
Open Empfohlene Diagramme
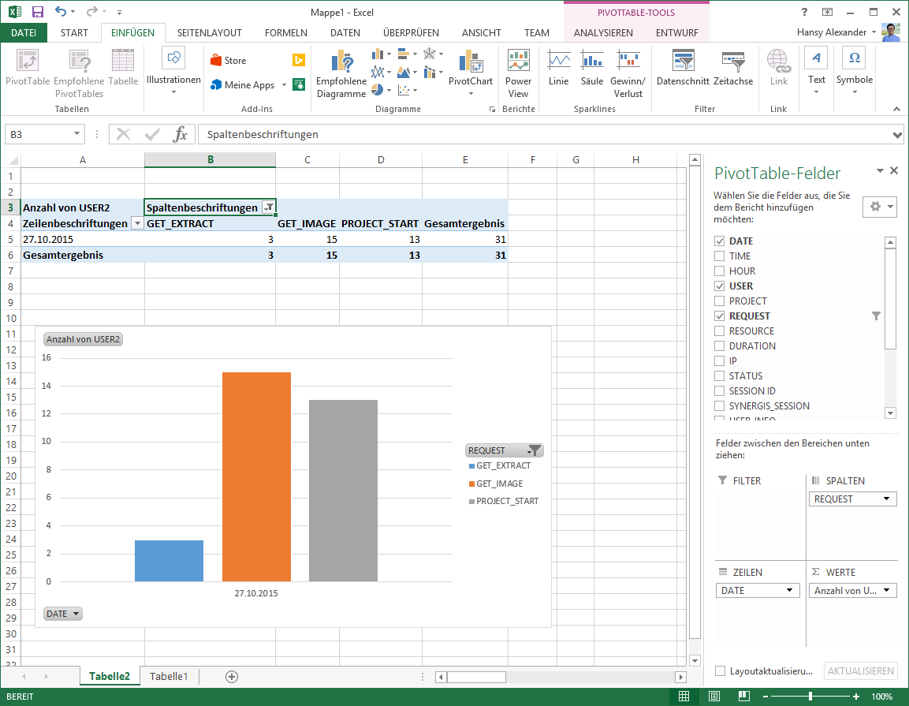[341, 71]
